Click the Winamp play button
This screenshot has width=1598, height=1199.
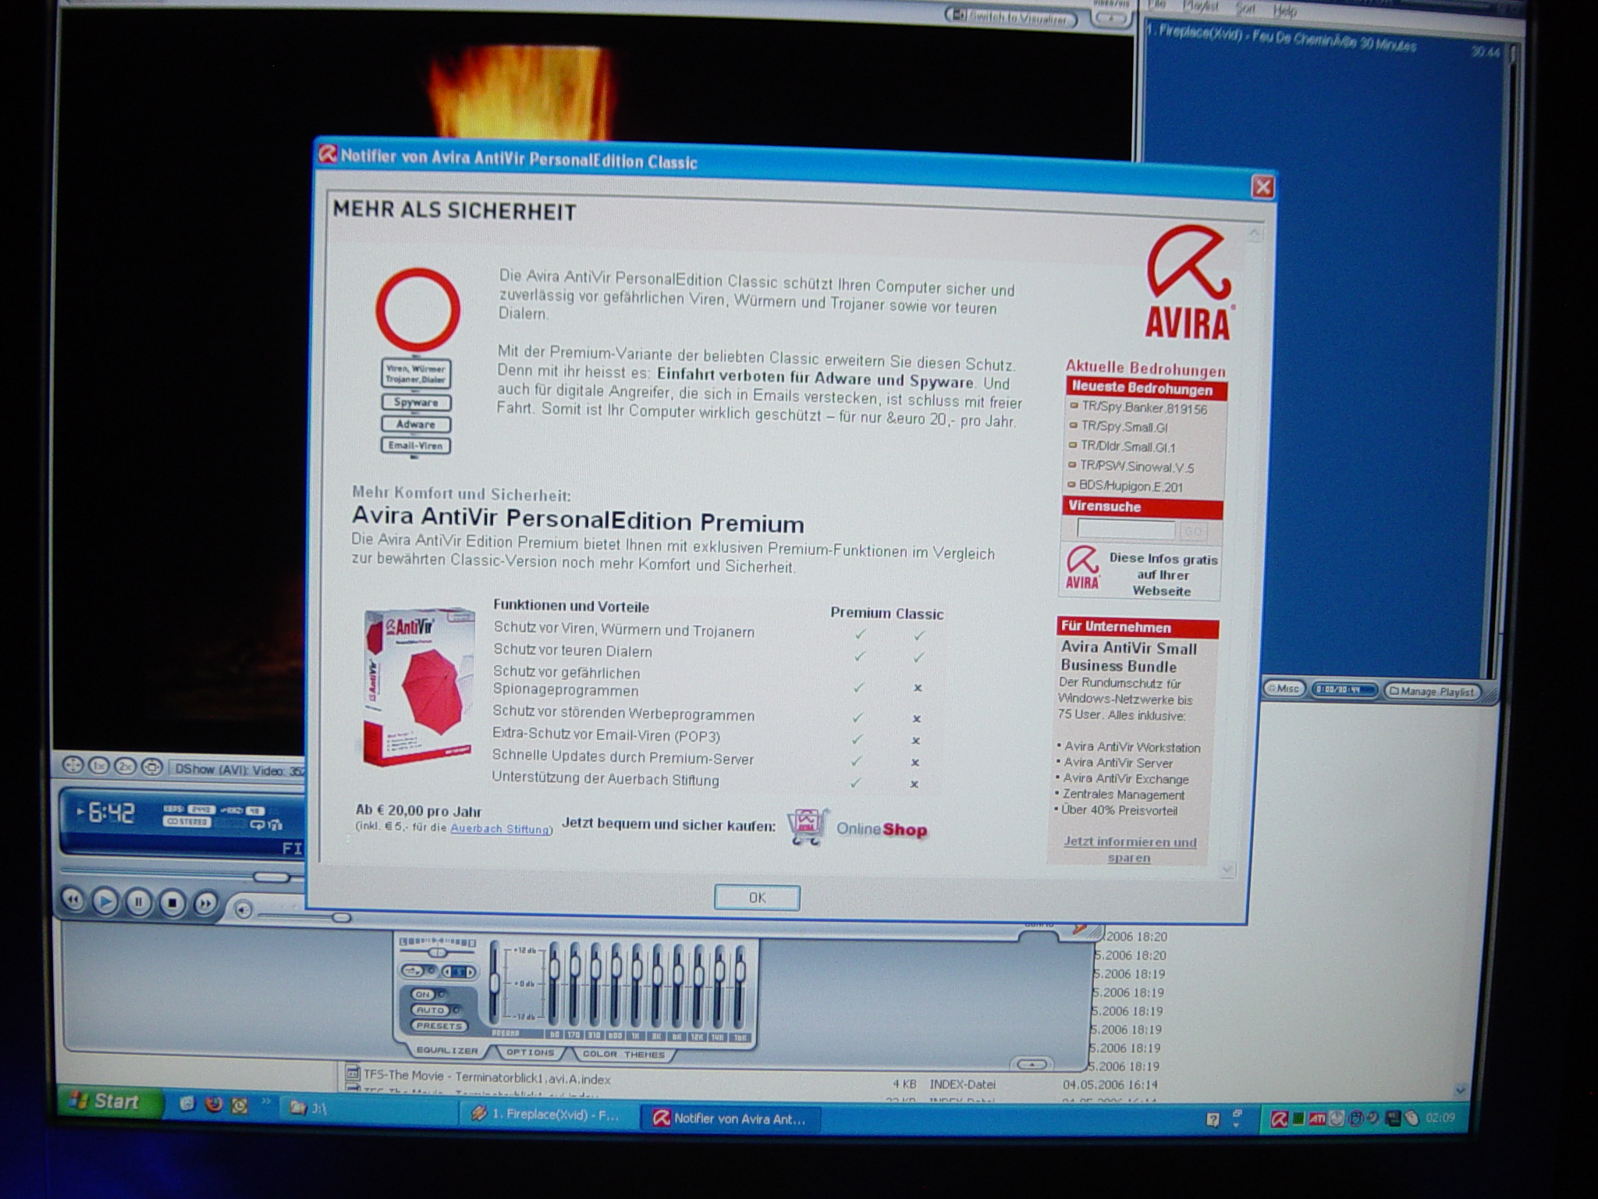(x=105, y=902)
